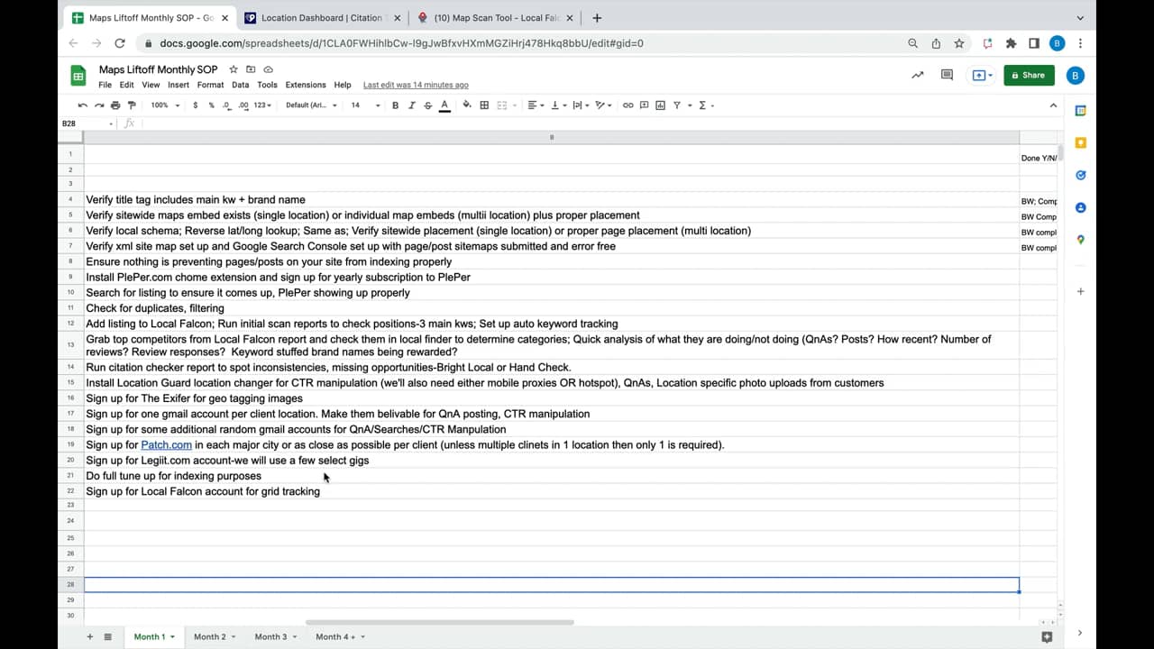Activate the paint format tool
This screenshot has width=1154, height=649.
tap(132, 105)
